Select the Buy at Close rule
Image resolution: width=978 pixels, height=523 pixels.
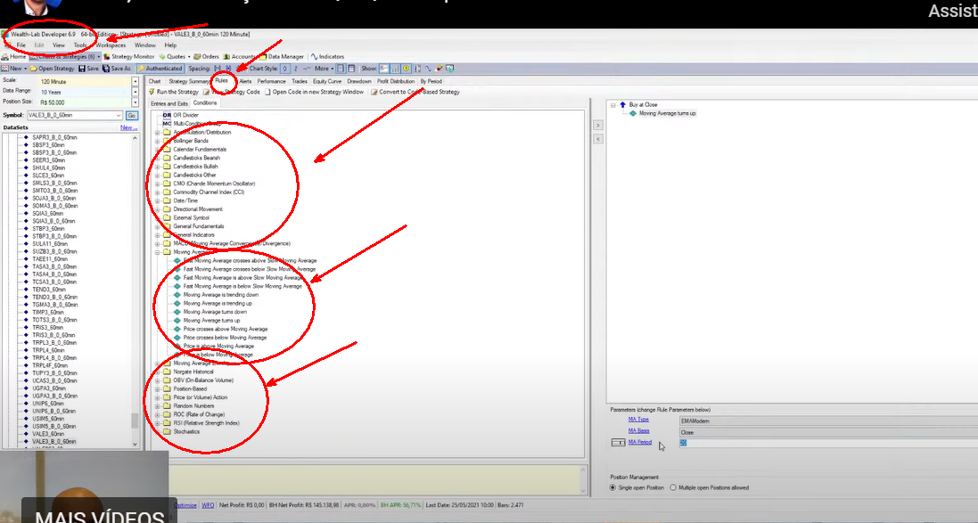(638, 105)
